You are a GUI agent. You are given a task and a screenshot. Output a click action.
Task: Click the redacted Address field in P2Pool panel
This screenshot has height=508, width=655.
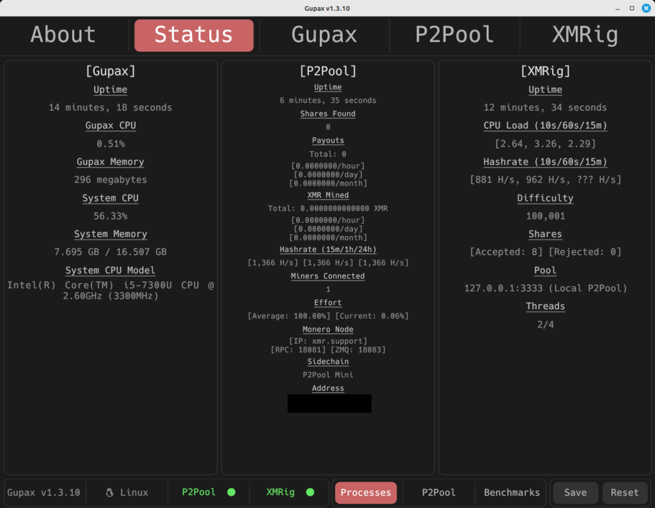pyautogui.click(x=329, y=403)
